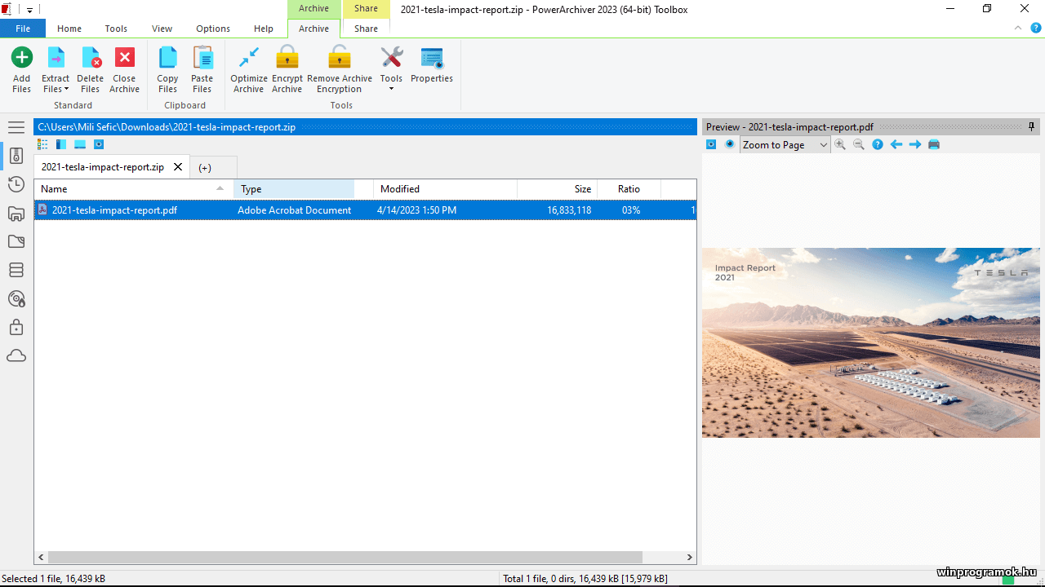Click the Extract Files icon

(56, 58)
